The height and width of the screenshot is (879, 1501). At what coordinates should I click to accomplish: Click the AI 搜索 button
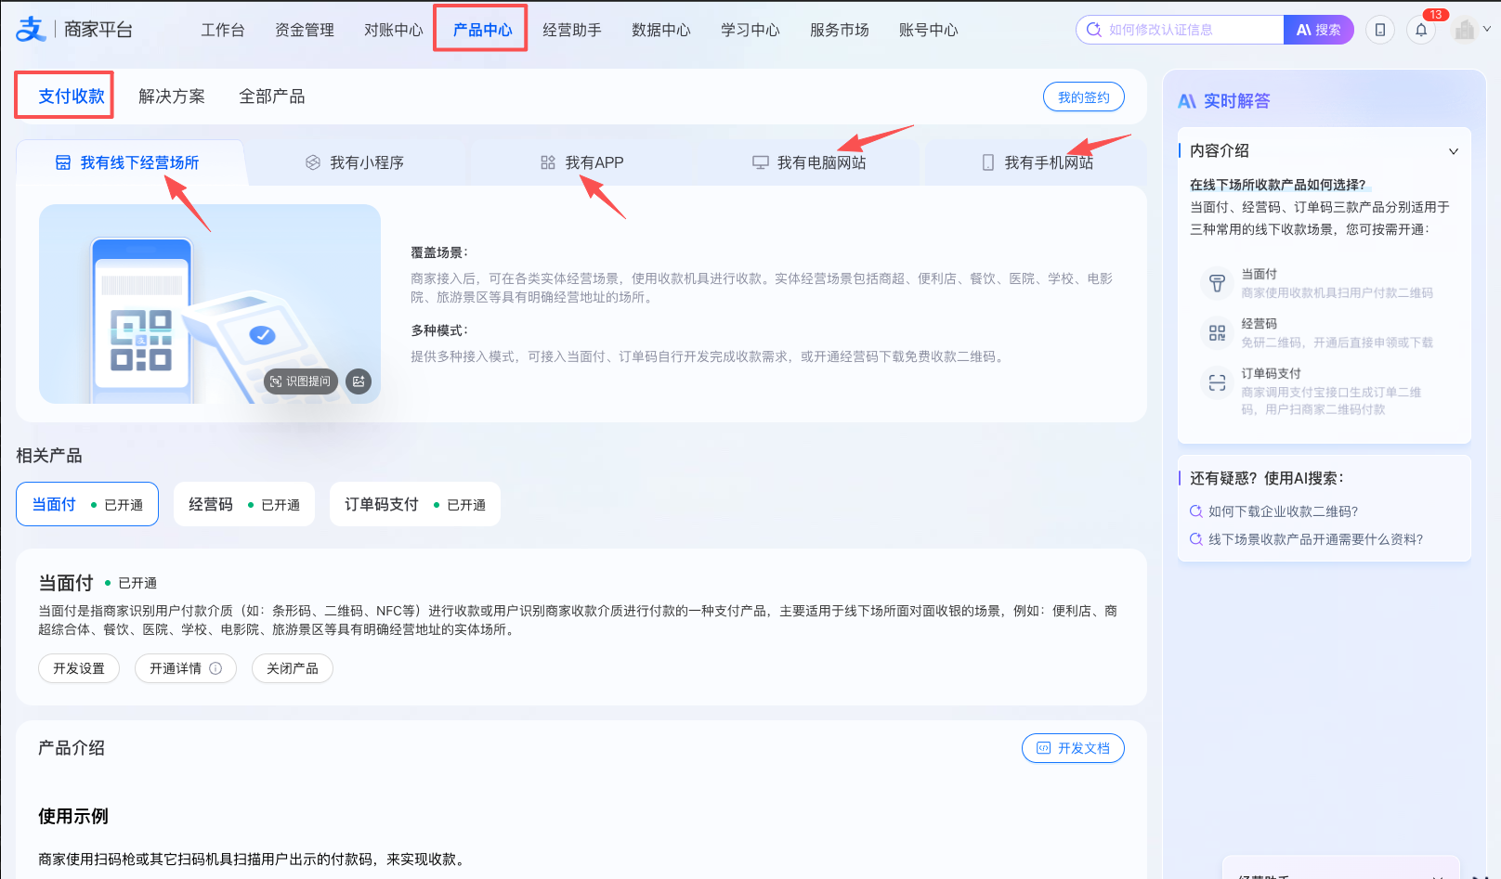pyautogui.click(x=1318, y=30)
